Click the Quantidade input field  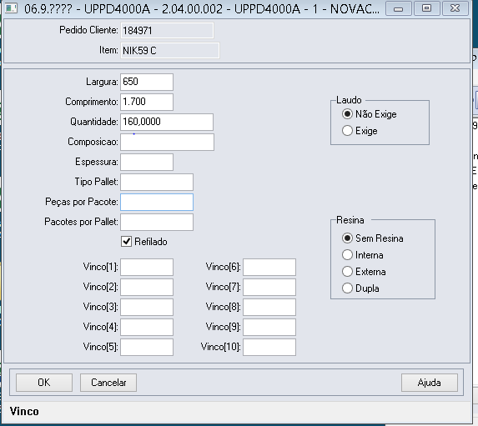[167, 122]
